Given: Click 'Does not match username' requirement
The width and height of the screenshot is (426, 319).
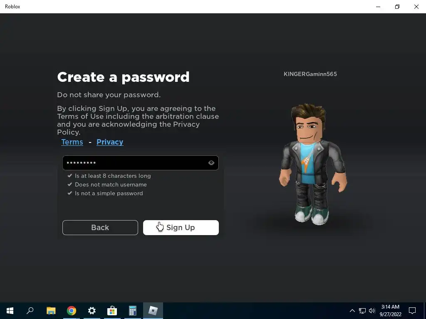Looking at the screenshot, I should tap(111, 184).
